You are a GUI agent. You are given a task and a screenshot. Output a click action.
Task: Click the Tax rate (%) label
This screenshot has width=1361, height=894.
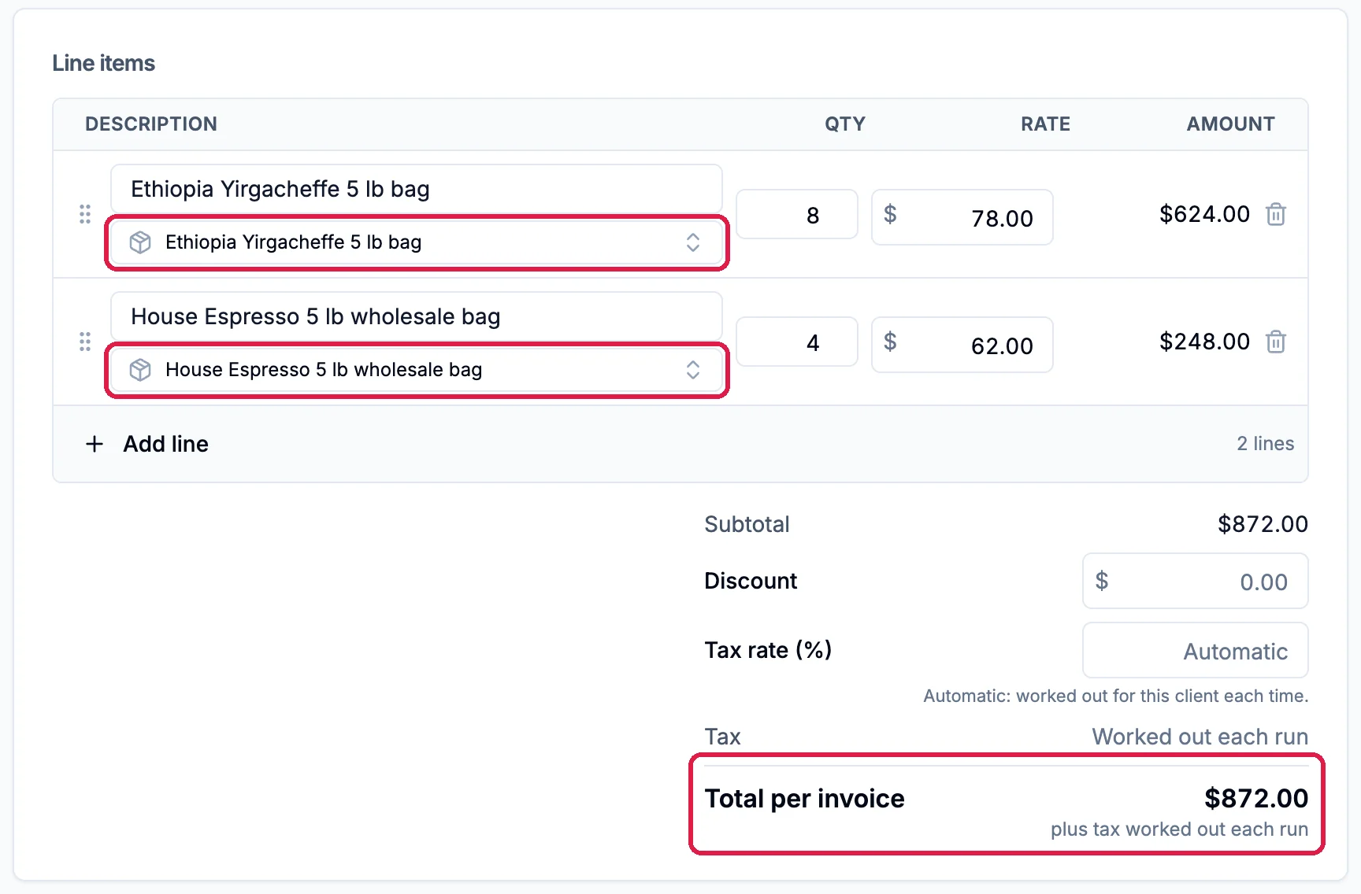pyautogui.click(x=768, y=650)
